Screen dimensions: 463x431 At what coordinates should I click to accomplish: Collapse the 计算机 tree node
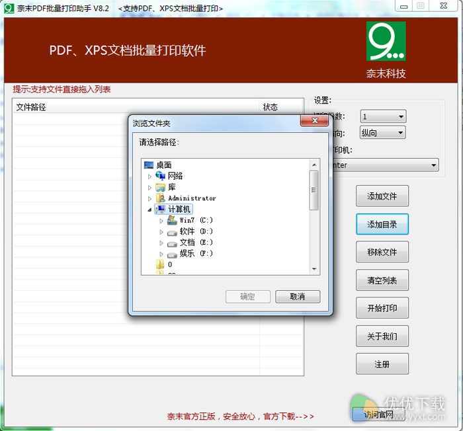point(149,210)
